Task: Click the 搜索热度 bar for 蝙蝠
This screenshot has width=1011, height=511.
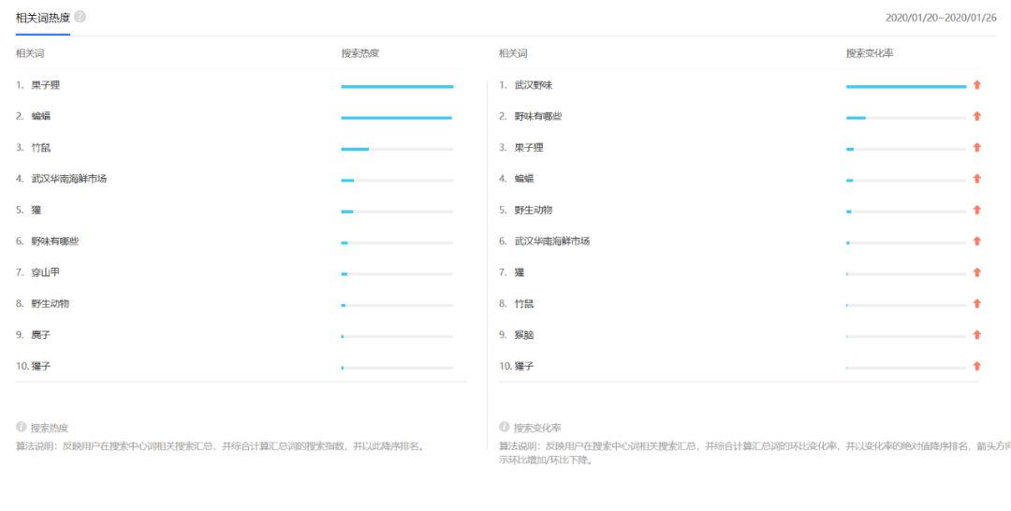Action: pos(397,118)
